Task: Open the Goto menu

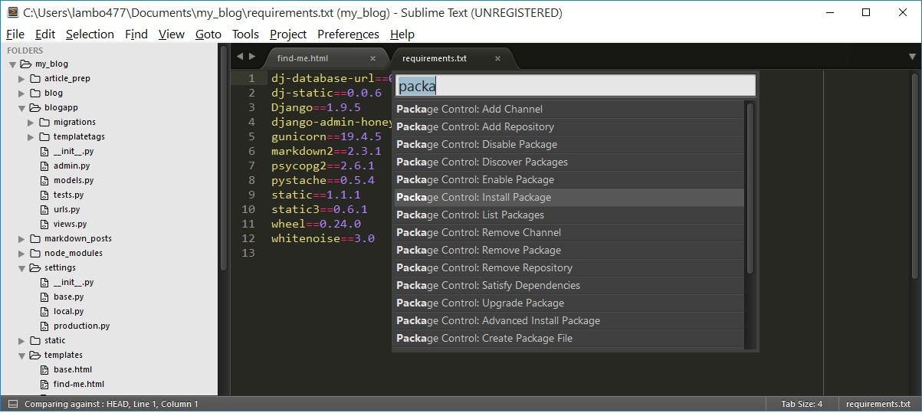Action: (208, 34)
